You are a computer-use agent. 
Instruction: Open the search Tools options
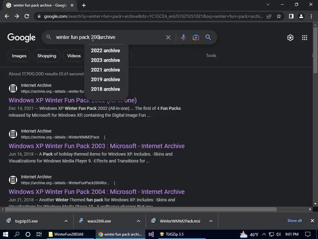[211, 55]
